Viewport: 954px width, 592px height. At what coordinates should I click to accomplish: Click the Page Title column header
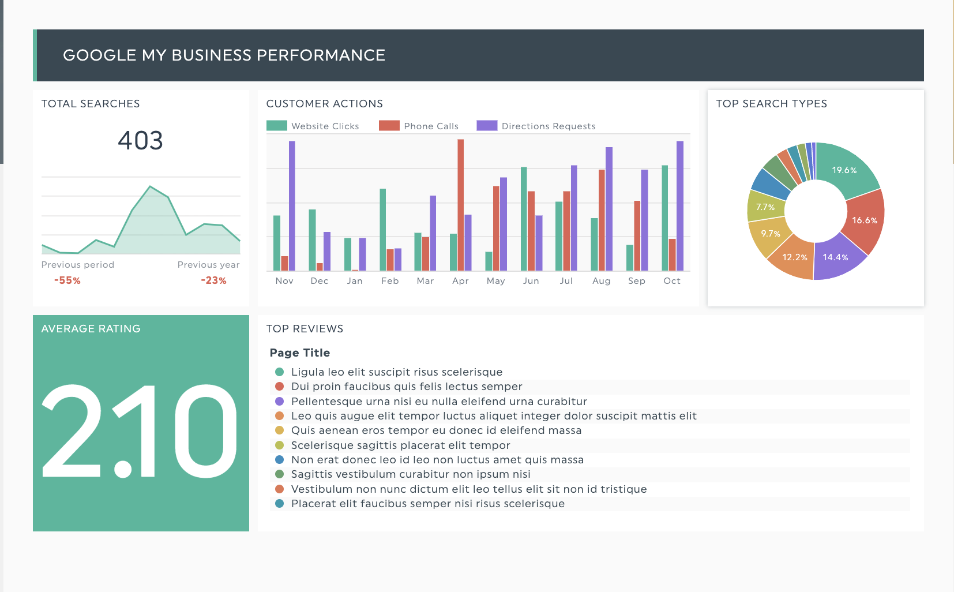click(300, 353)
